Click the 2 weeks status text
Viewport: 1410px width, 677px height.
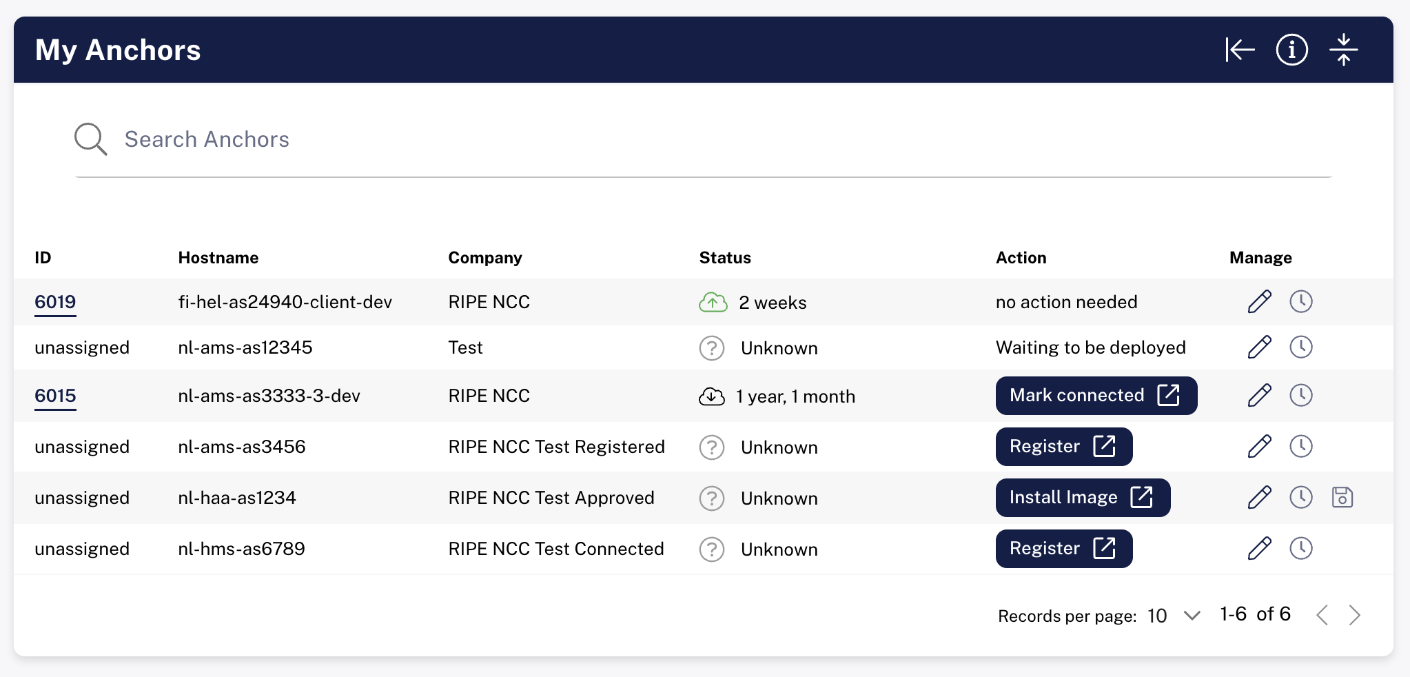point(773,303)
